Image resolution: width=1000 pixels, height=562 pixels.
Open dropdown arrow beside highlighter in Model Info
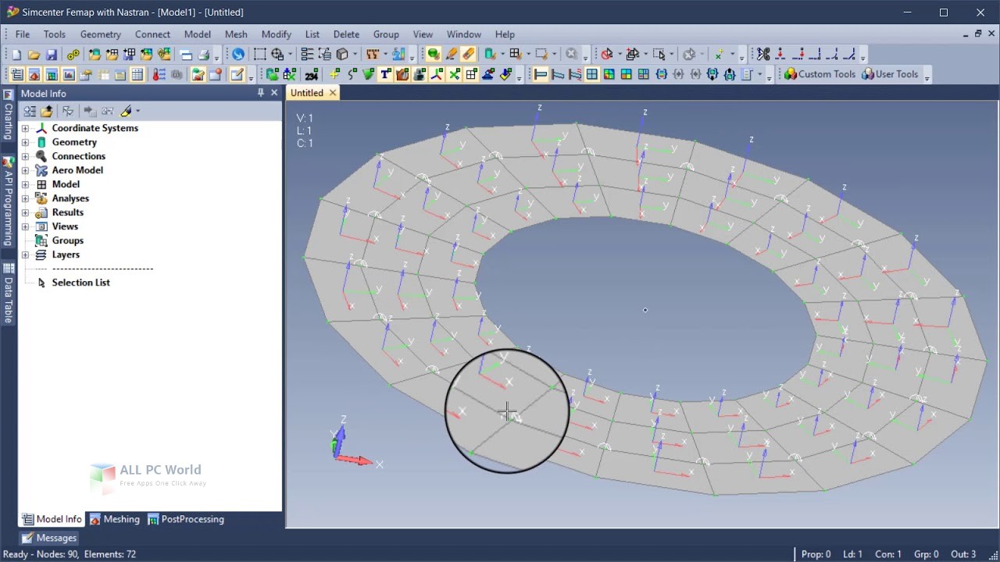click(137, 111)
